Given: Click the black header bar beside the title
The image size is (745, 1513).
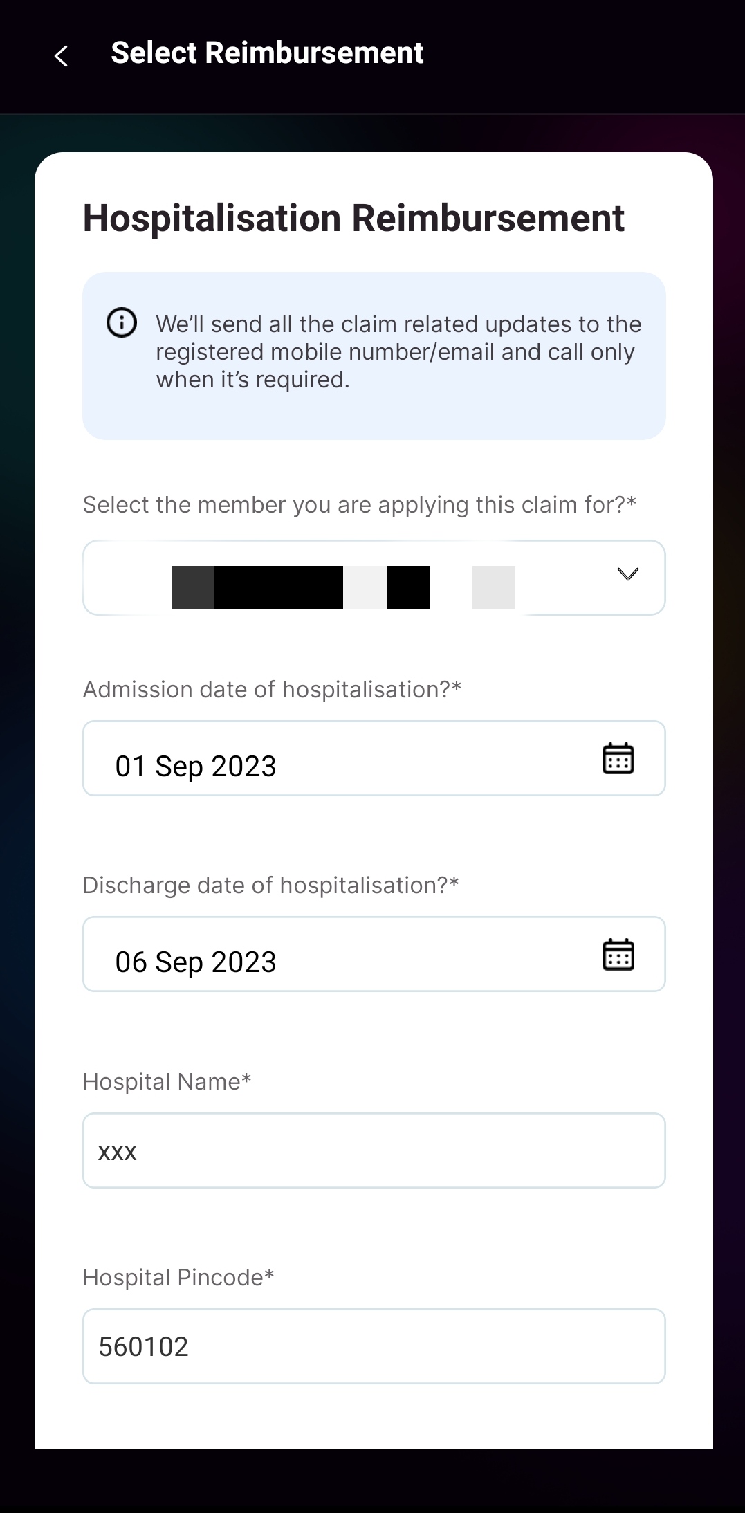Looking at the screenshot, I should click(x=588, y=55).
